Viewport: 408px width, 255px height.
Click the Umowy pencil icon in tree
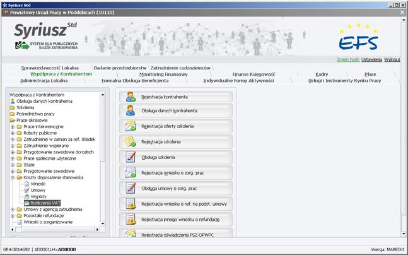(26, 190)
